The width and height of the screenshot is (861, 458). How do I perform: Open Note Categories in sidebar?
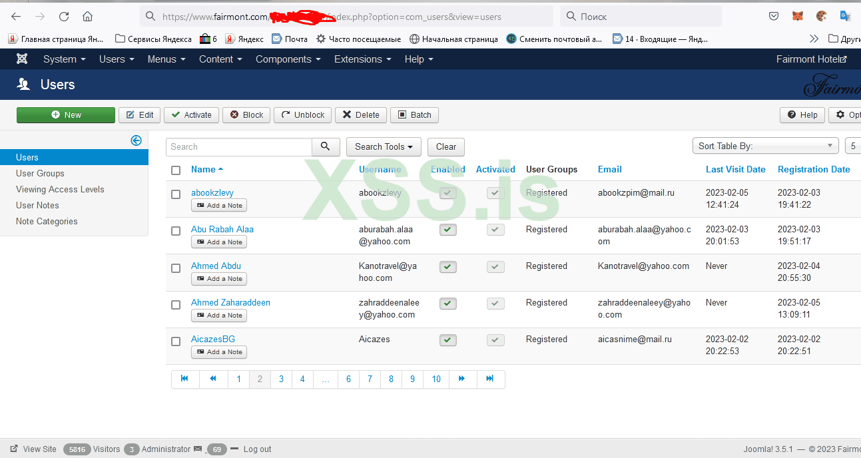pyautogui.click(x=47, y=222)
